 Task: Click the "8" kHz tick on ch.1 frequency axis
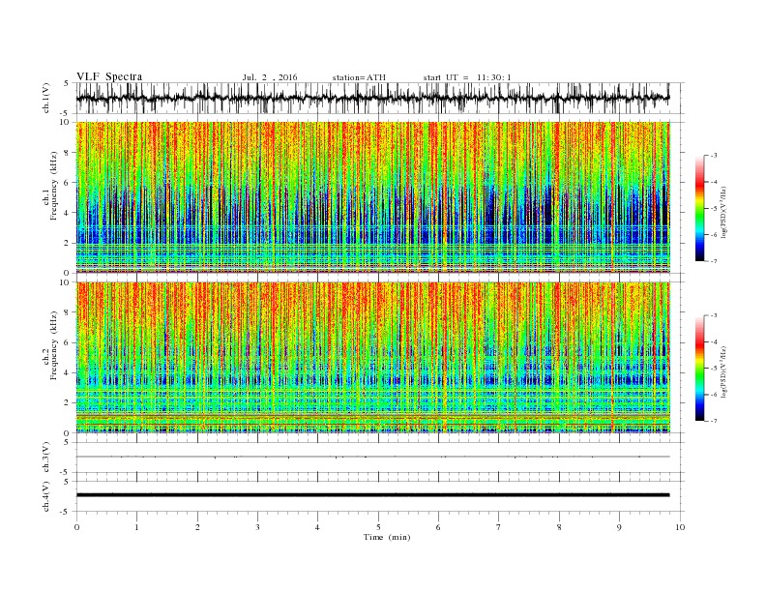click(67, 153)
